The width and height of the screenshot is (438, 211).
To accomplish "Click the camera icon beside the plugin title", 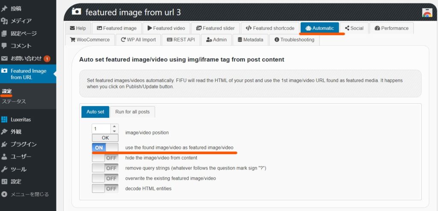I will [76, 12].
